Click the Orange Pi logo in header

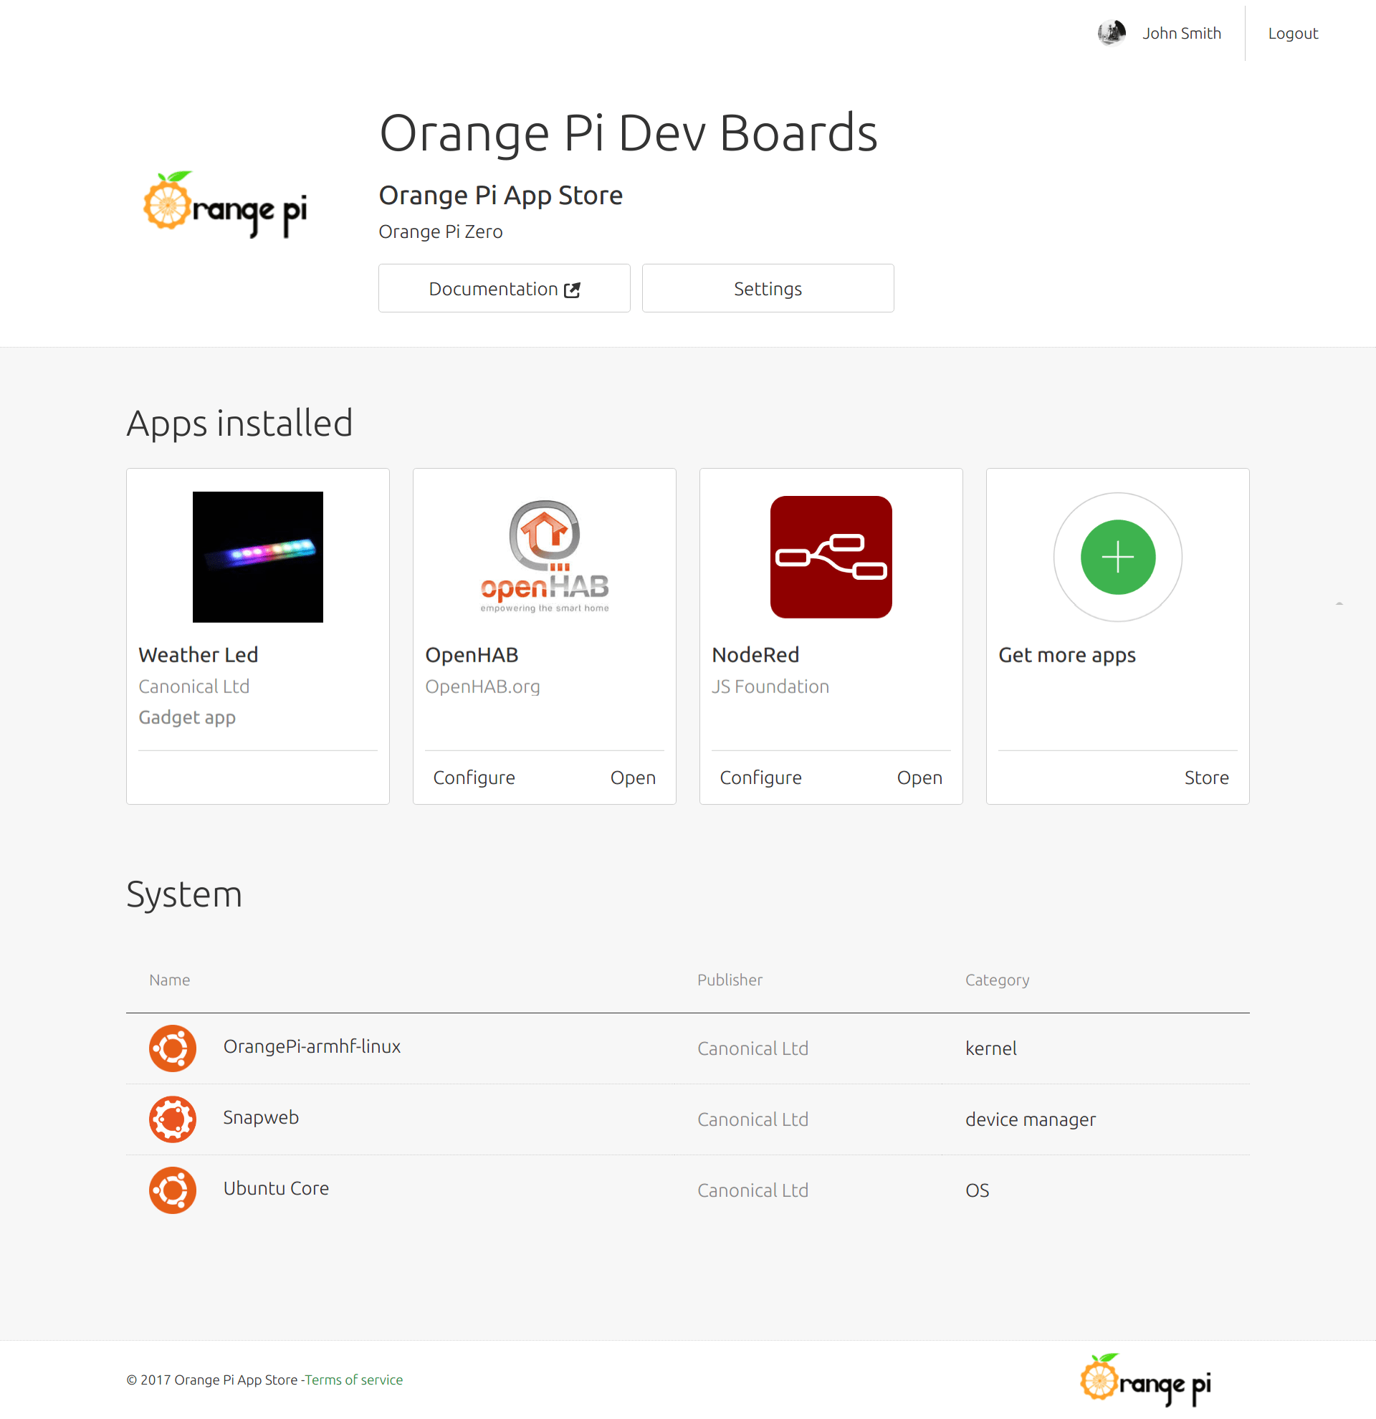[225, 205]
